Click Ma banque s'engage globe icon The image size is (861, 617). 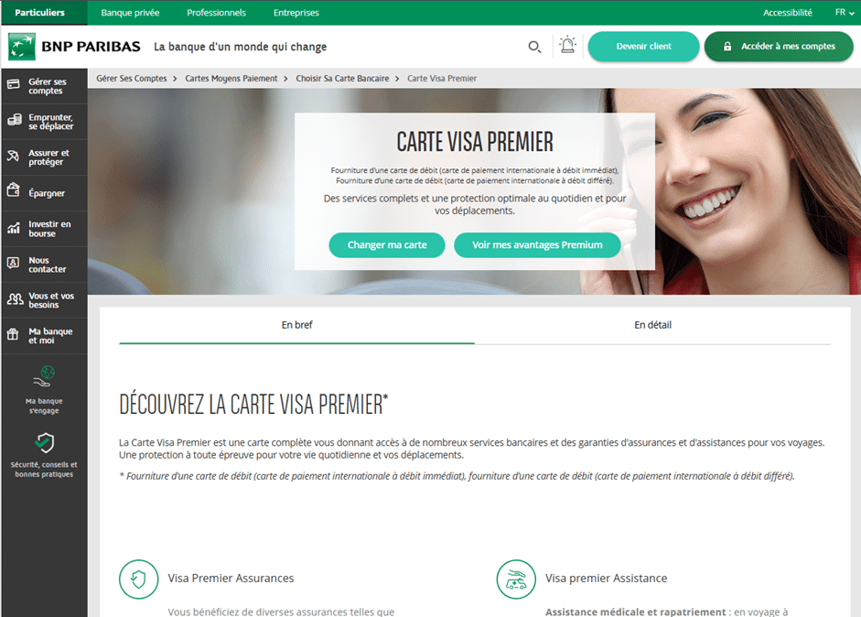pyautogui.click(x=44, y=376)
